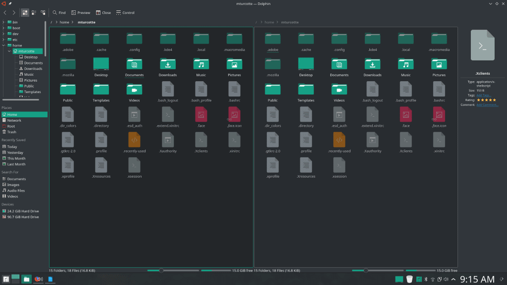This screenshot has width=507, height=285.
Task: Open the Control menu
Action: pos(125,12)
